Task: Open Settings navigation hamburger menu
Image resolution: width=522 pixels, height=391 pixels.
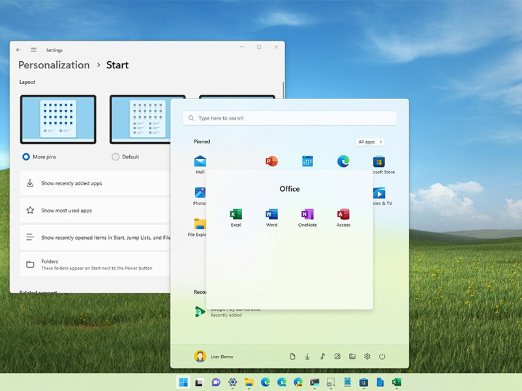Action: tap(34, 50)
